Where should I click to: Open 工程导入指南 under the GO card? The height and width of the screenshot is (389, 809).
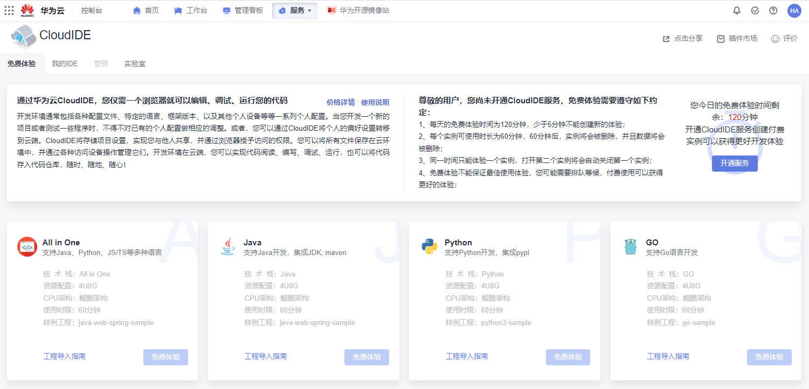coord(668,356)
